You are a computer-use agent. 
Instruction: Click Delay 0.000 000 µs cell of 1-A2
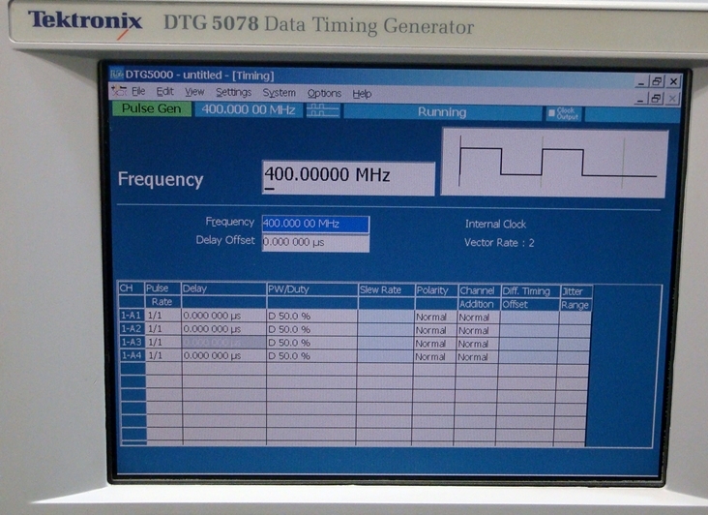pos(224,328)
